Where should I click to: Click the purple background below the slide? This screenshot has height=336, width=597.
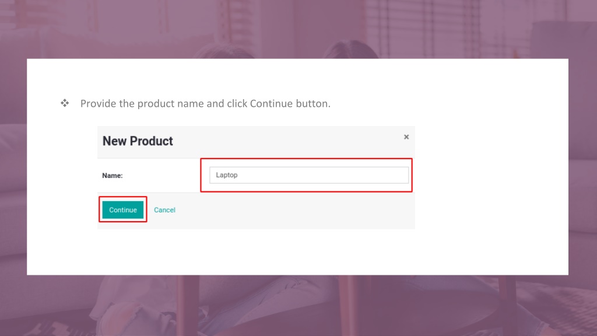[298, 306]
